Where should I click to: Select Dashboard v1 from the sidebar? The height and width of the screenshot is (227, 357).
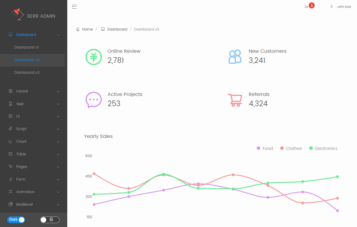[26, 47]
